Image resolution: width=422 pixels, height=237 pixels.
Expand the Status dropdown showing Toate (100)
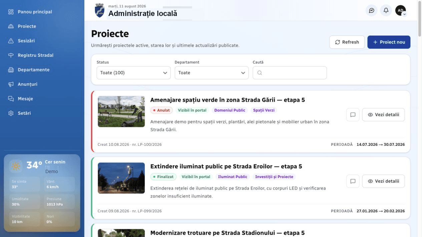pos(133,73)
